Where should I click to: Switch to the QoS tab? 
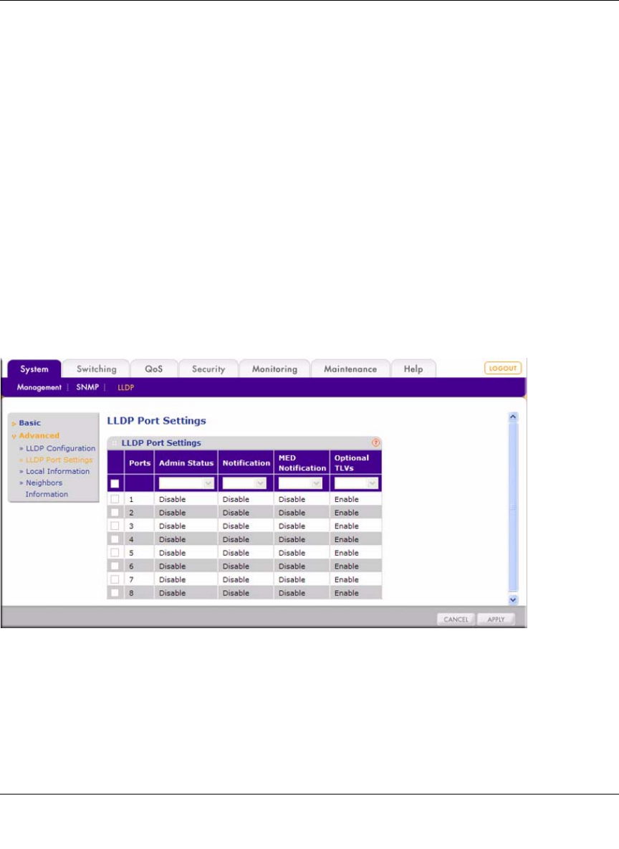153,369
